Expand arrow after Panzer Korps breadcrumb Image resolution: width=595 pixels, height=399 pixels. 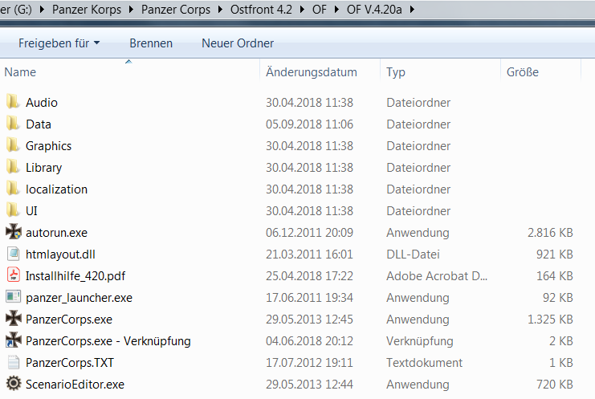pos(132,10)
